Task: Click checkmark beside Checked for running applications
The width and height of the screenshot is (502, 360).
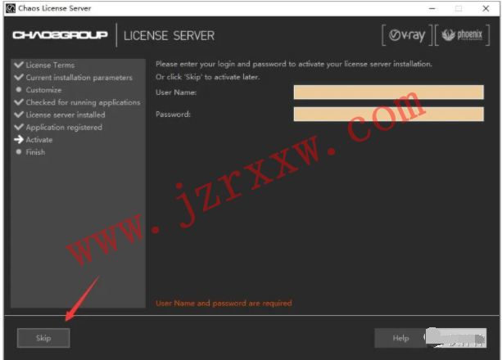Action: tap(19, 102)
